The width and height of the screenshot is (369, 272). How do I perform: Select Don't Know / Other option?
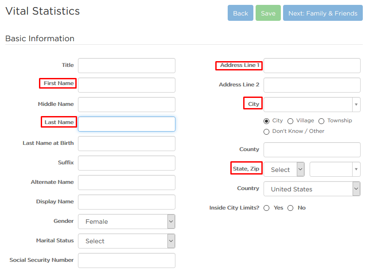pyautogui.click(x=266, y=132)
